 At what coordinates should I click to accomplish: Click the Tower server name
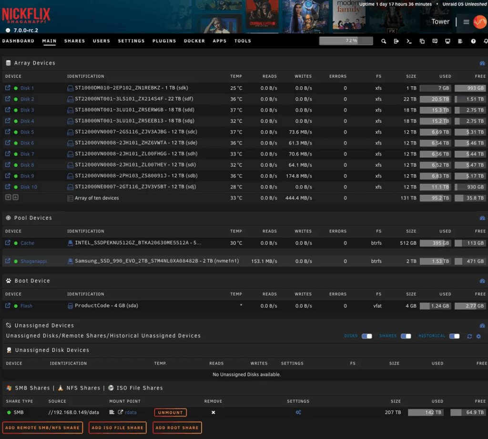tap(440, 21)
